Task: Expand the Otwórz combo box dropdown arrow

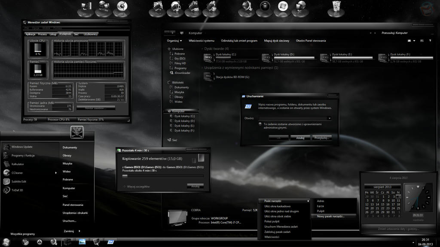Action: (329, 118)
